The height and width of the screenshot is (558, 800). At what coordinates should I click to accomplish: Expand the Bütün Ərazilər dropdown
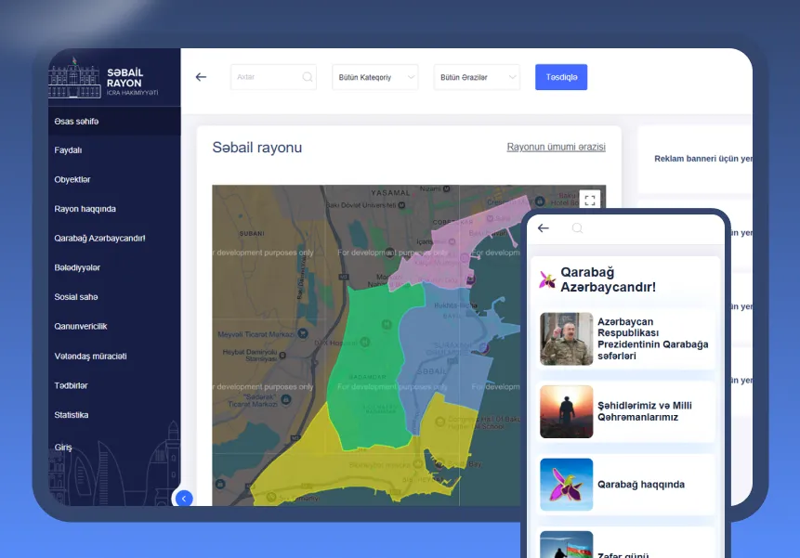point(477,77)
